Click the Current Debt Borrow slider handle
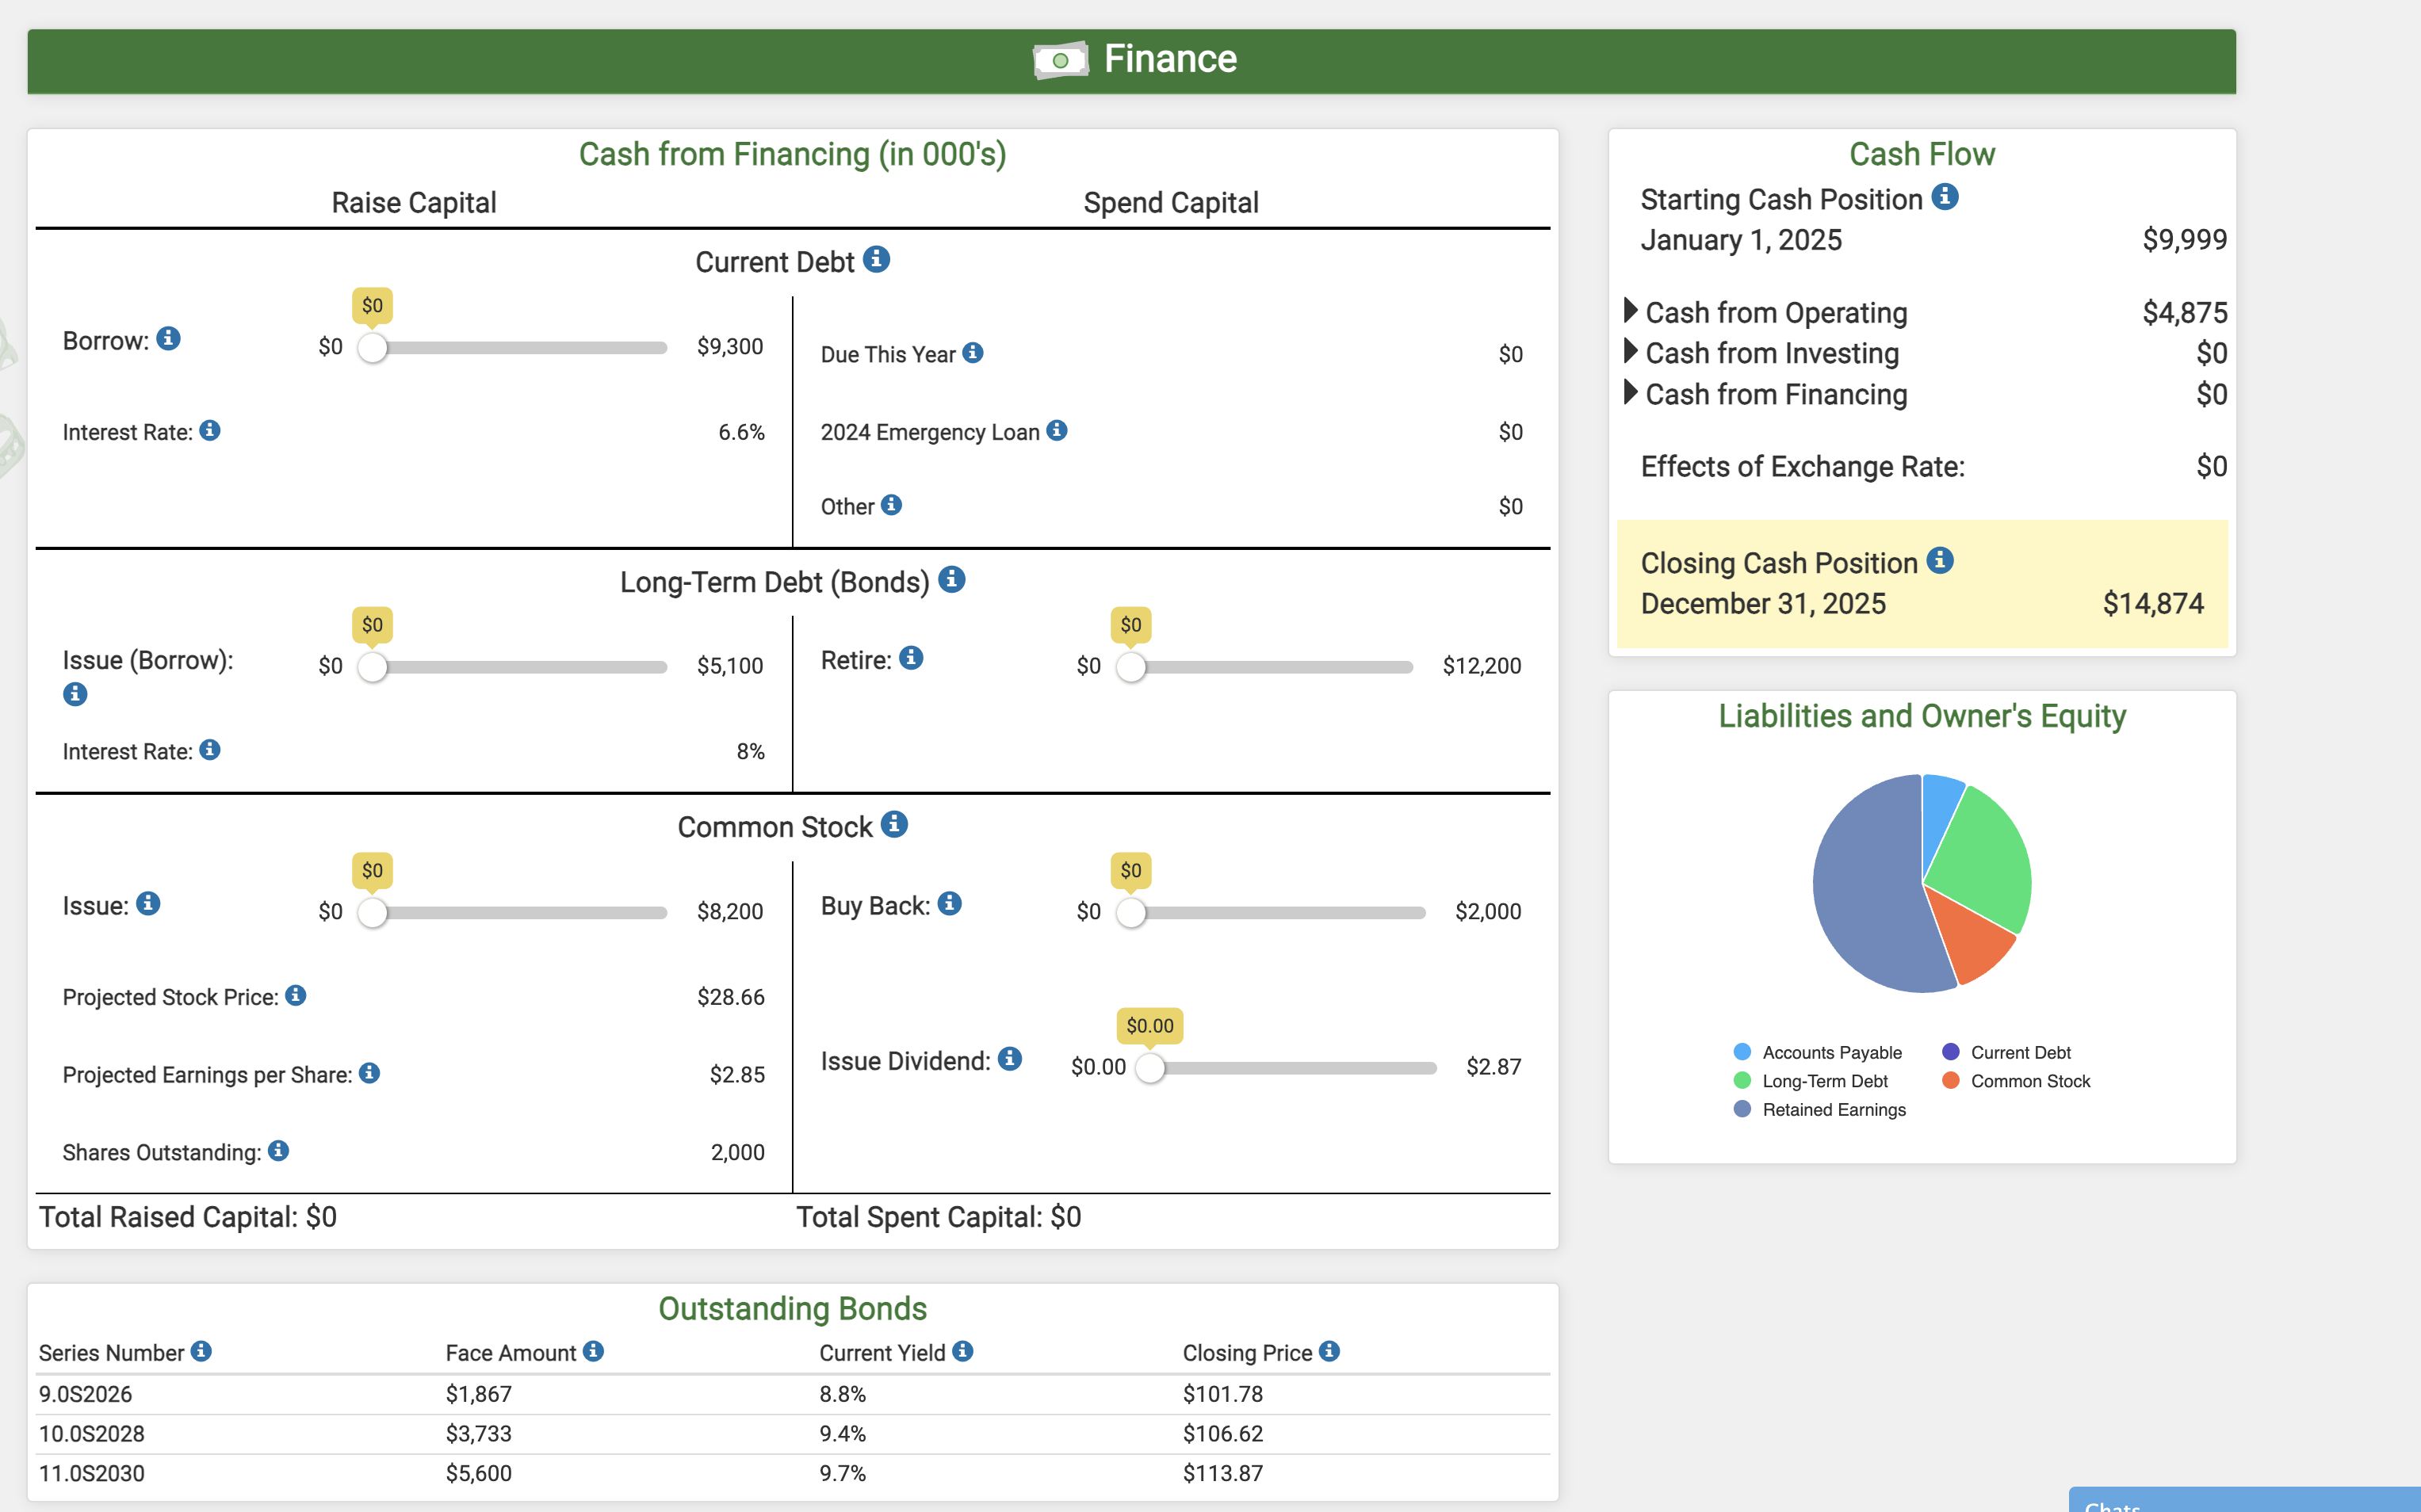The image size is (2421, 1512). pos(372,348)
